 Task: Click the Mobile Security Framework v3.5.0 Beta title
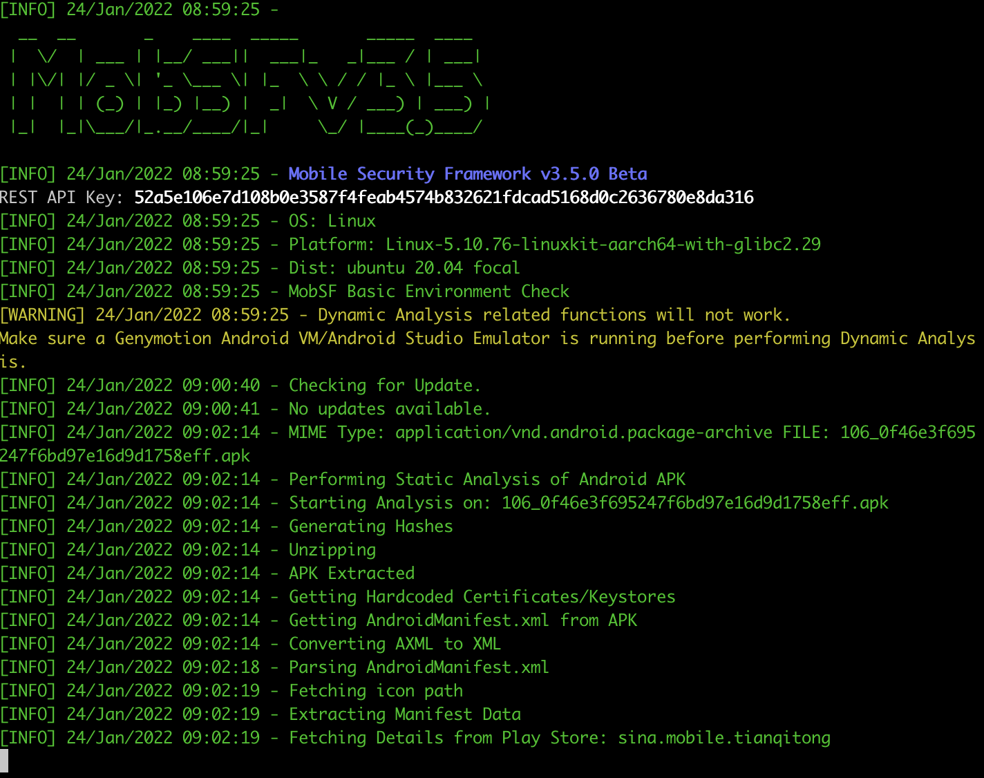tap(467, 174)
